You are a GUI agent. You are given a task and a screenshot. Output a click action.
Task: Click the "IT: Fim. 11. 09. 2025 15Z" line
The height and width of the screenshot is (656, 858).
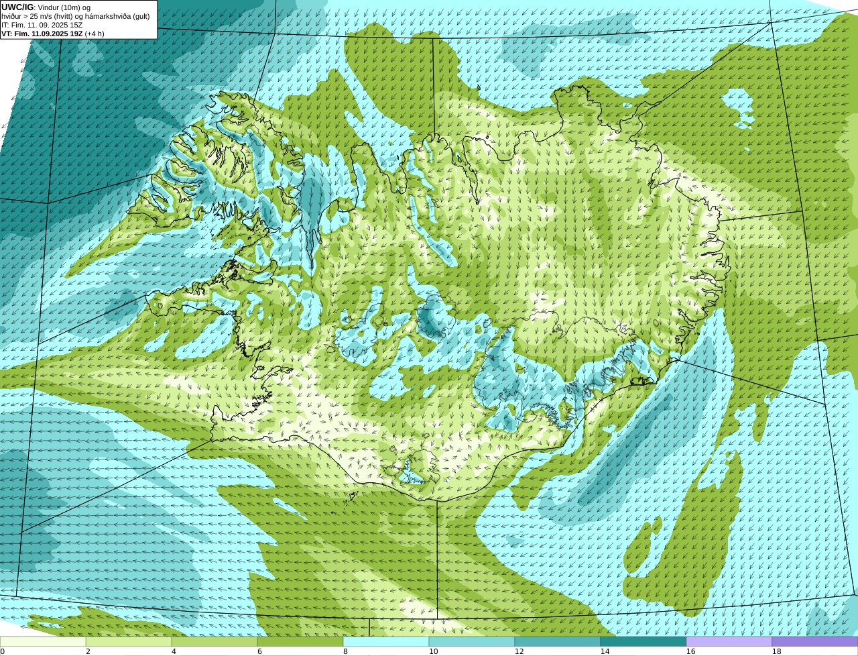point(42,25)
